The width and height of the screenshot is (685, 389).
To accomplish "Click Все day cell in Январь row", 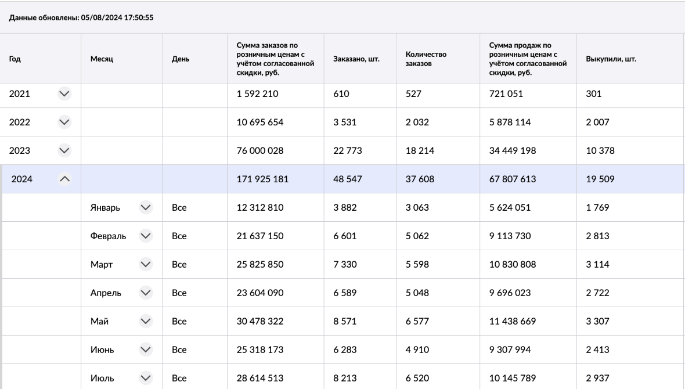I will (195, 207).
